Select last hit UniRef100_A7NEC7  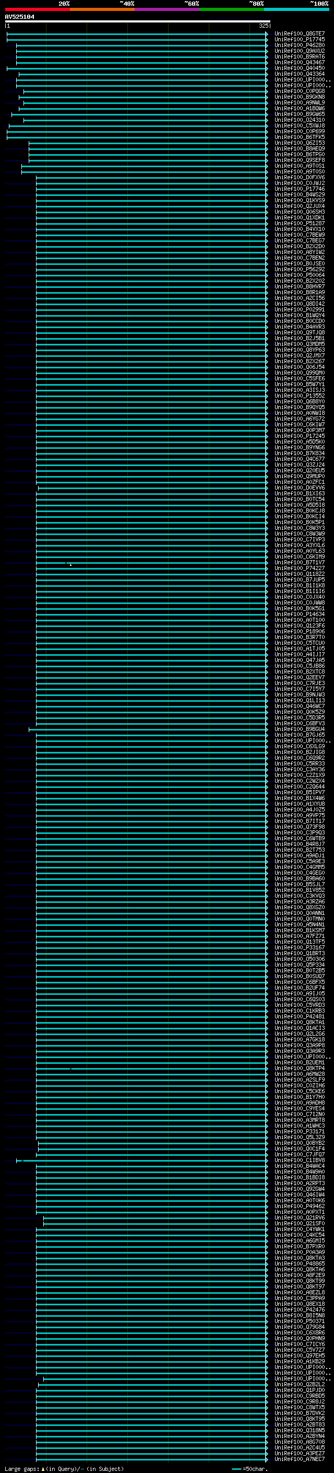click(300, 1459)
